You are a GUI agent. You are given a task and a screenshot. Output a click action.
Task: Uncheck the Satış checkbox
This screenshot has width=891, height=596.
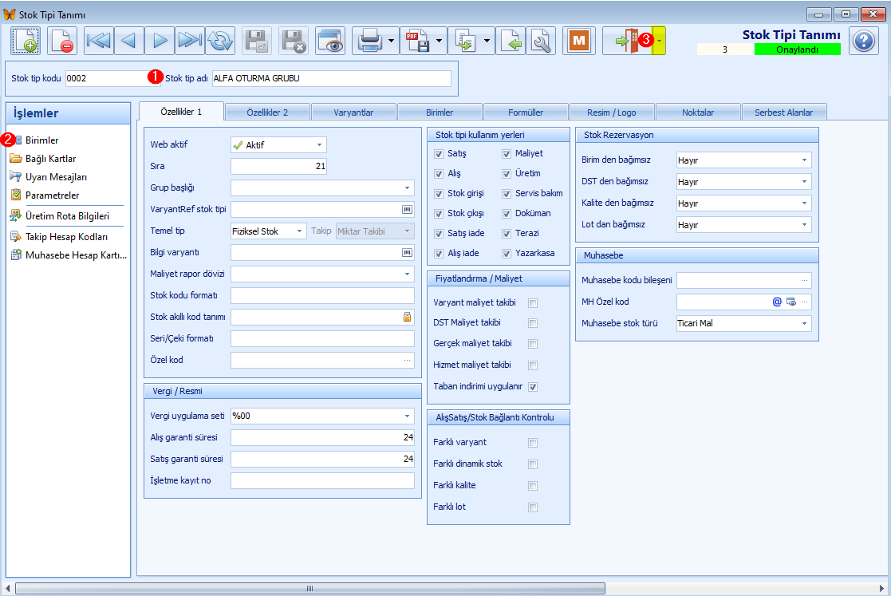(x=439, y=154)
